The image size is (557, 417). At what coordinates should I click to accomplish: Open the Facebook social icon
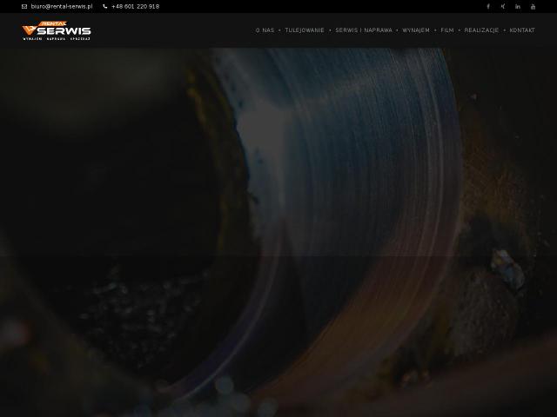(x=488, y=6)
